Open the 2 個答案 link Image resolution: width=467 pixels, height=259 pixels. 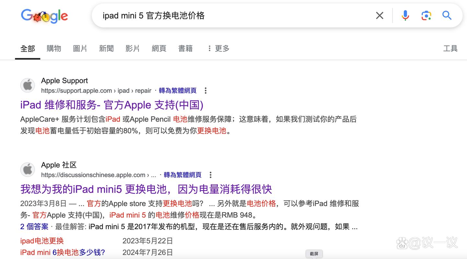(34, 227)
